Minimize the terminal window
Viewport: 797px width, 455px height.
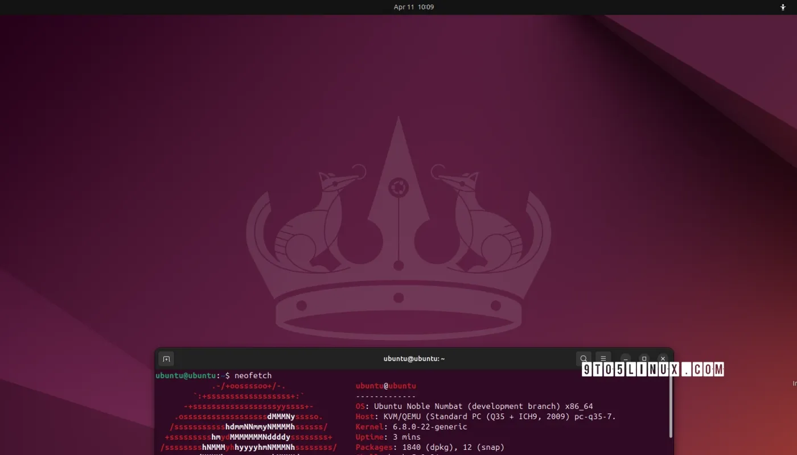click(625, 359)
